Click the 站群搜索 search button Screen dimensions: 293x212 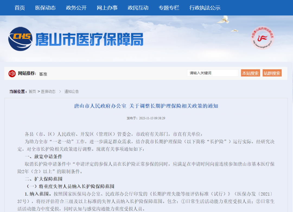pos(272,73)
